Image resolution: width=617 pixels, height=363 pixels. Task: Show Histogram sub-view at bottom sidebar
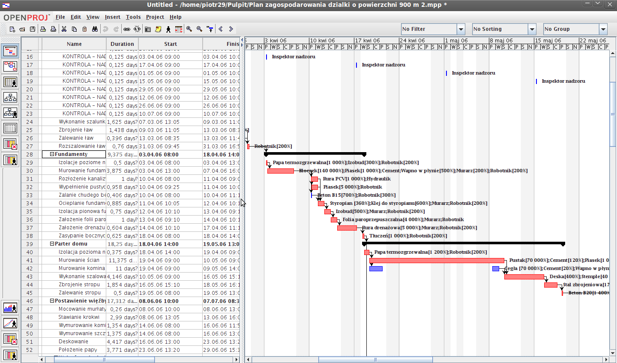pos(10,308)
